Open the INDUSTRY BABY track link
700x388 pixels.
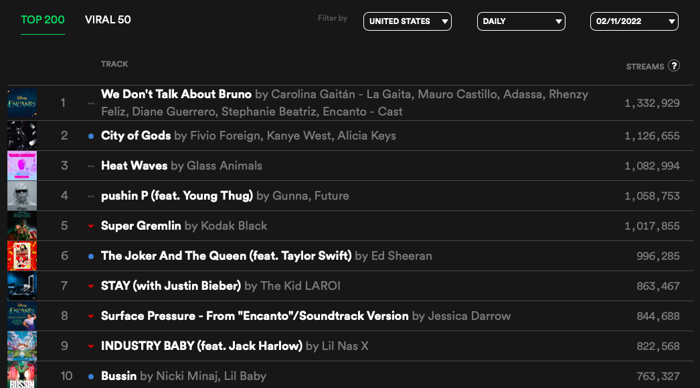click(x=201, y=346)
